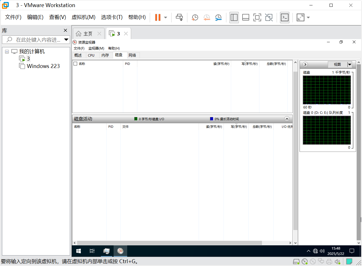This screenshot has width=362, height=266.
Task: Click the stretch guest display icon
Action: point(300,17)
